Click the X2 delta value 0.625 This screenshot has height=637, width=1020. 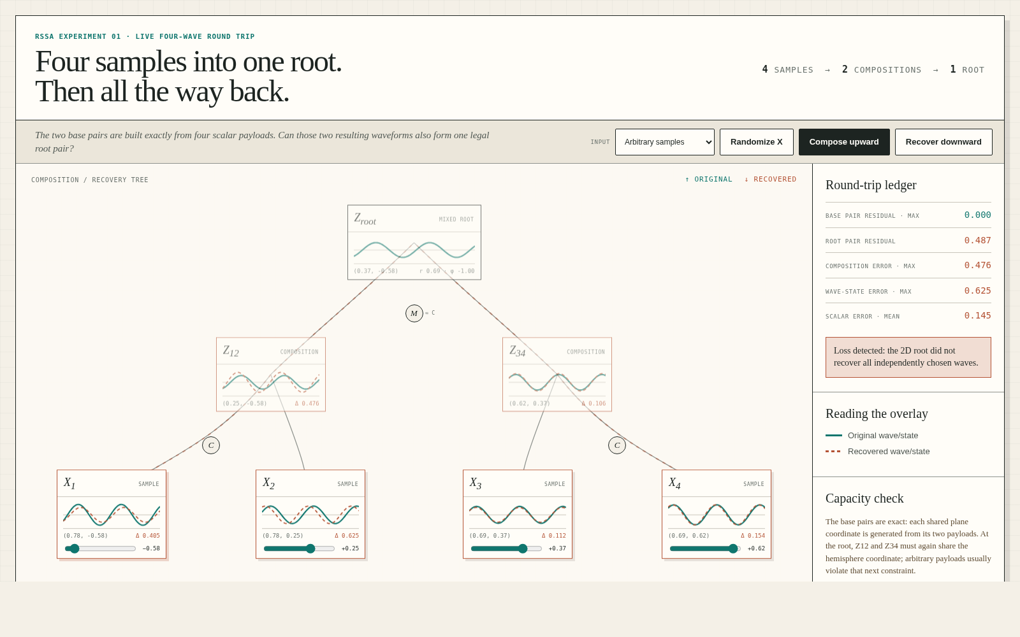[x=347, y=536]
